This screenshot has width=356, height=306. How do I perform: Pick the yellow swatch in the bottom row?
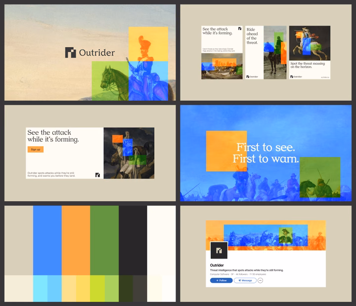pyautogui.click(x=83, y=288)
